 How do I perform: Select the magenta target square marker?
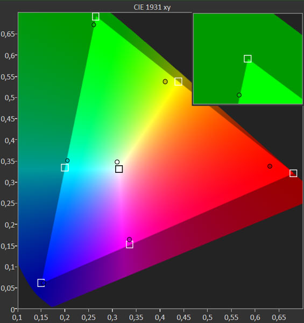coord(130,244)
